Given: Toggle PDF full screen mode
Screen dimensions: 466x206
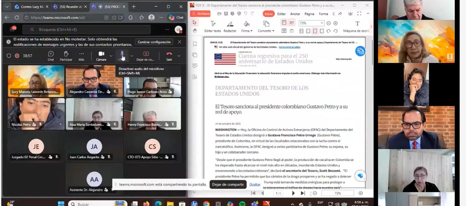Looking at the screenshot, I should [x=359, y=14].
